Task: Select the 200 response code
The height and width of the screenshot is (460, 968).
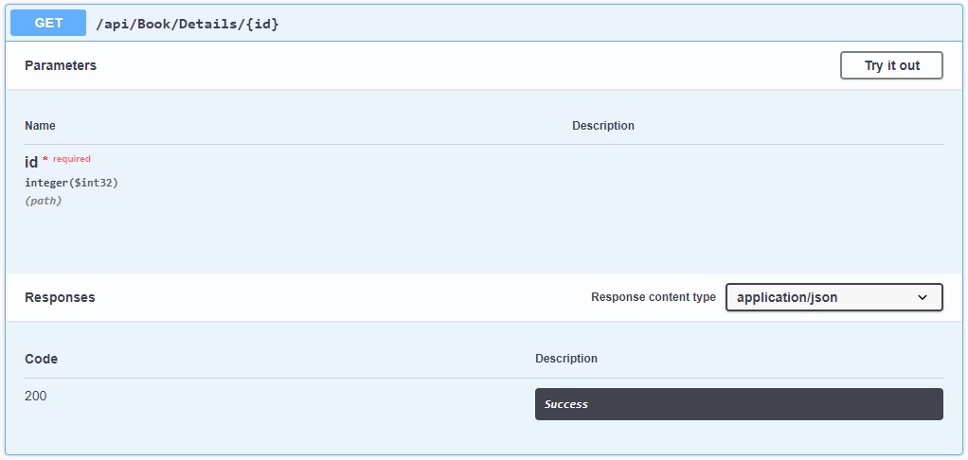Action: coord(36,396)
